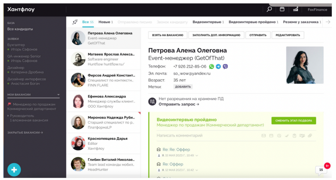
Task: Expand the Мои вакансии dropdown arrow
Action: tap(58, 95)
